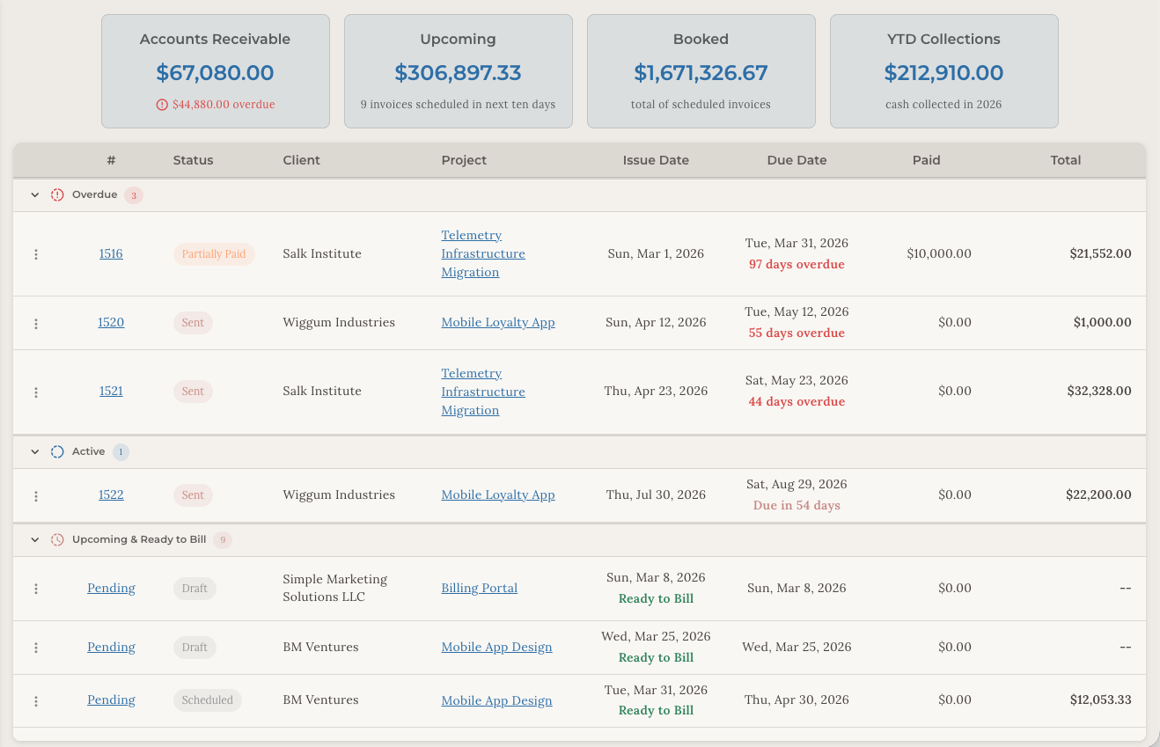This screenshot has height=747, width=1160.
Task: Open Pending draft invoice for BM Ventures
Action: [111, 647]
